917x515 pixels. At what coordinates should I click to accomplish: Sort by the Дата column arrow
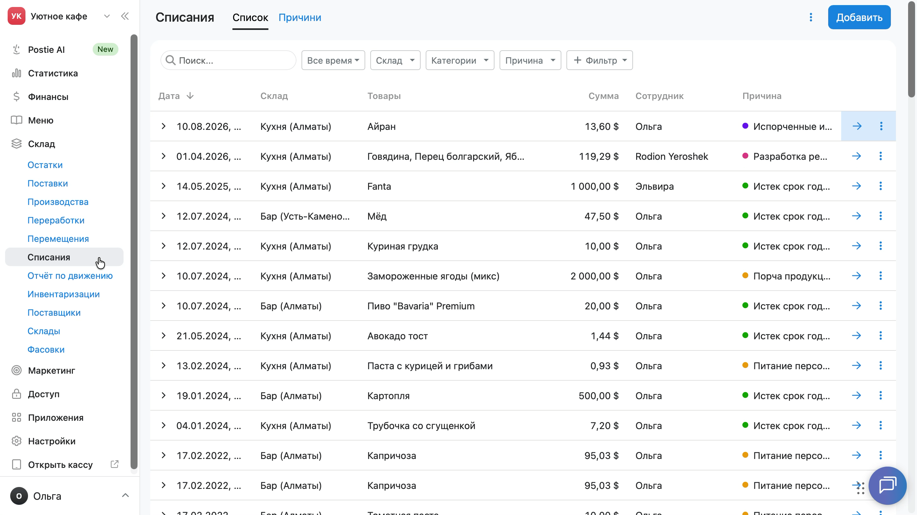click(190, 96)
